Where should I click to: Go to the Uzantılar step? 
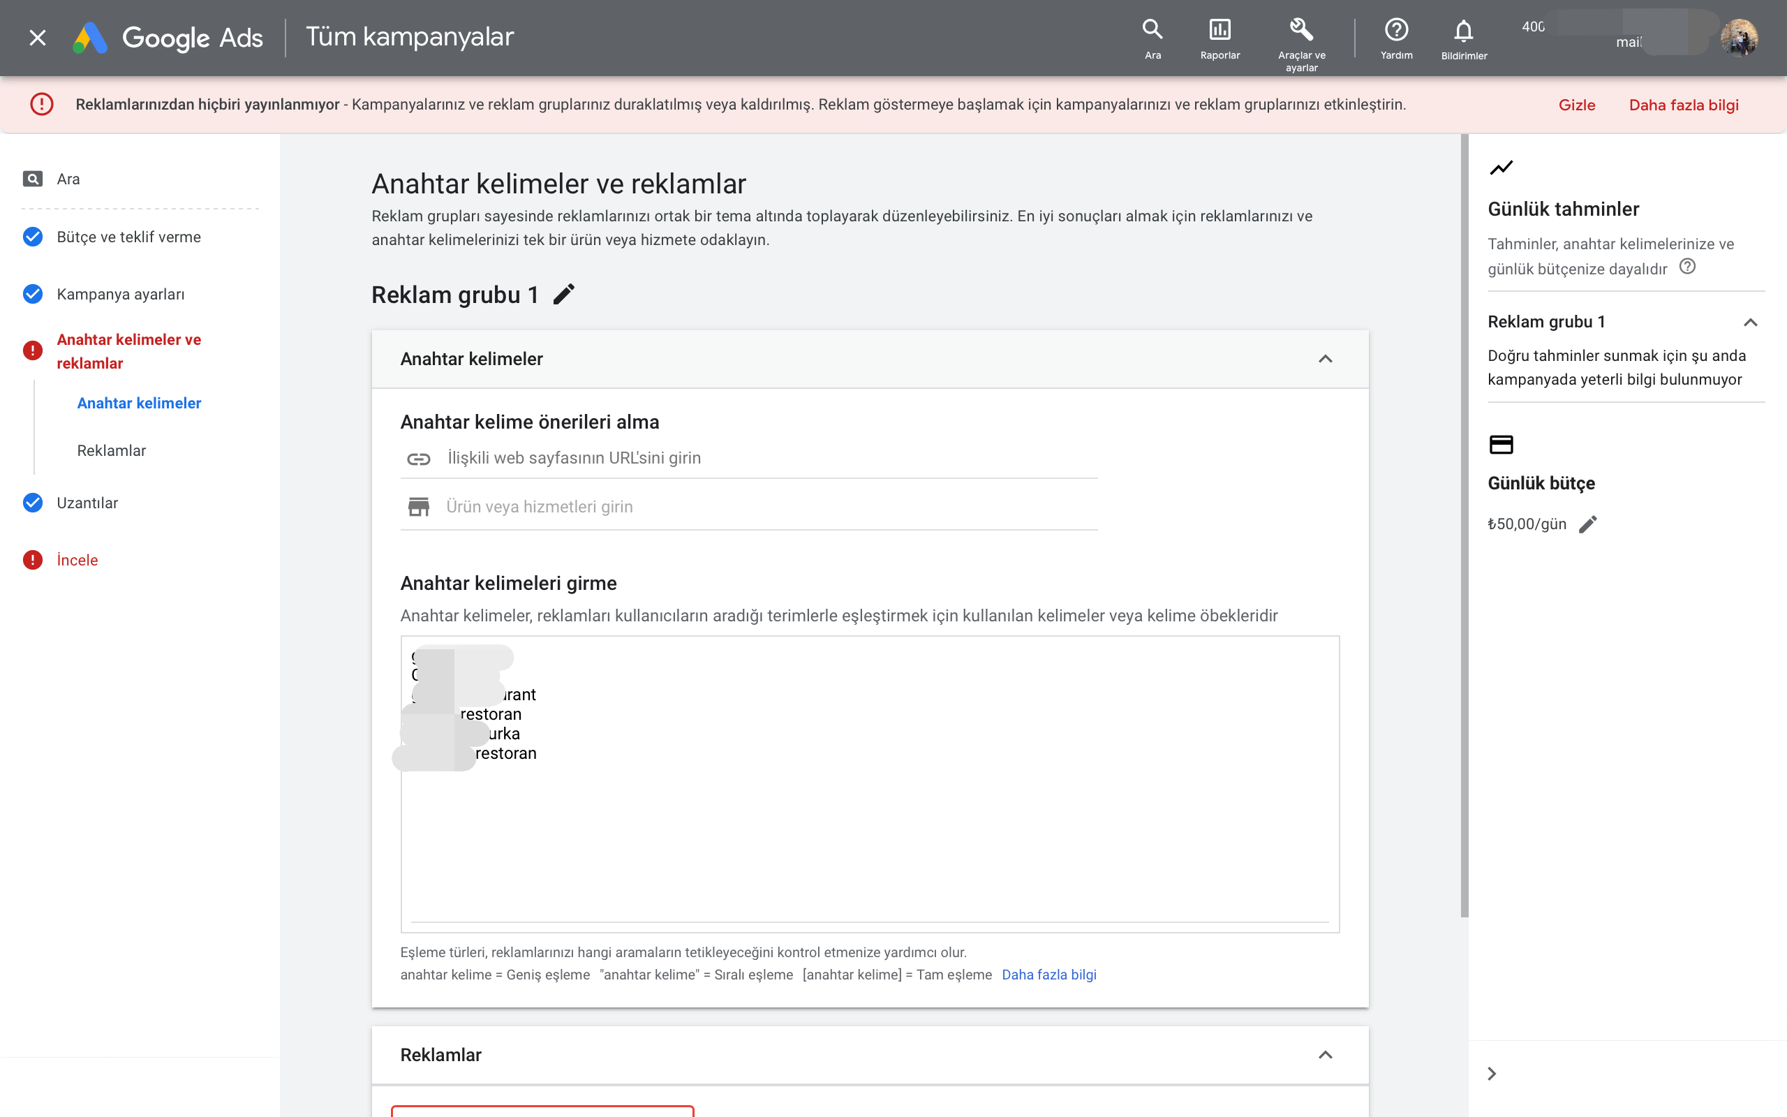point(87,503)
